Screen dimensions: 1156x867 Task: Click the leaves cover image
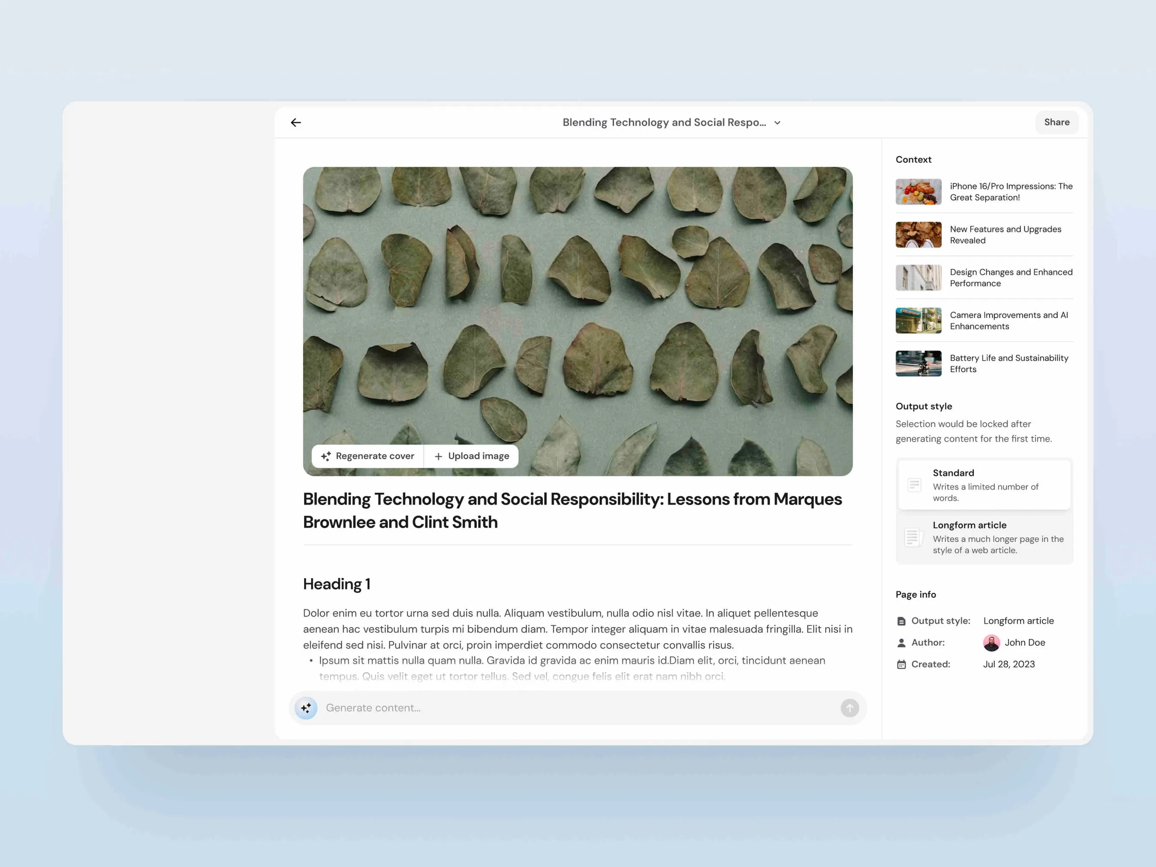[x=578, y=322]
